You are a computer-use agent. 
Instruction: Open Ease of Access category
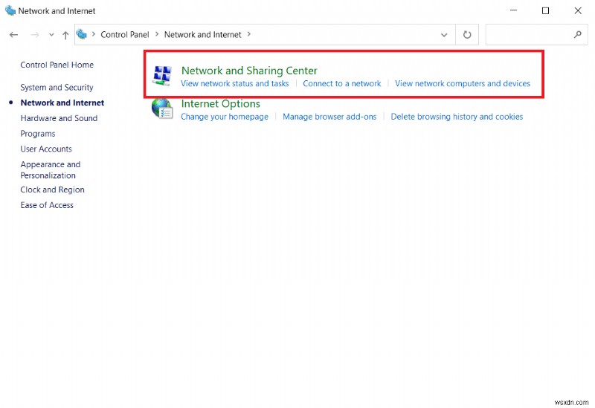coord(47,205)
